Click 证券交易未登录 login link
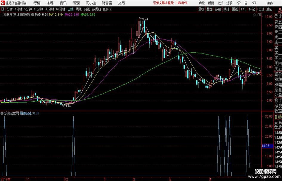Image resolution: width=282 pixels, height=181 pixels. [x=164, y=3]
